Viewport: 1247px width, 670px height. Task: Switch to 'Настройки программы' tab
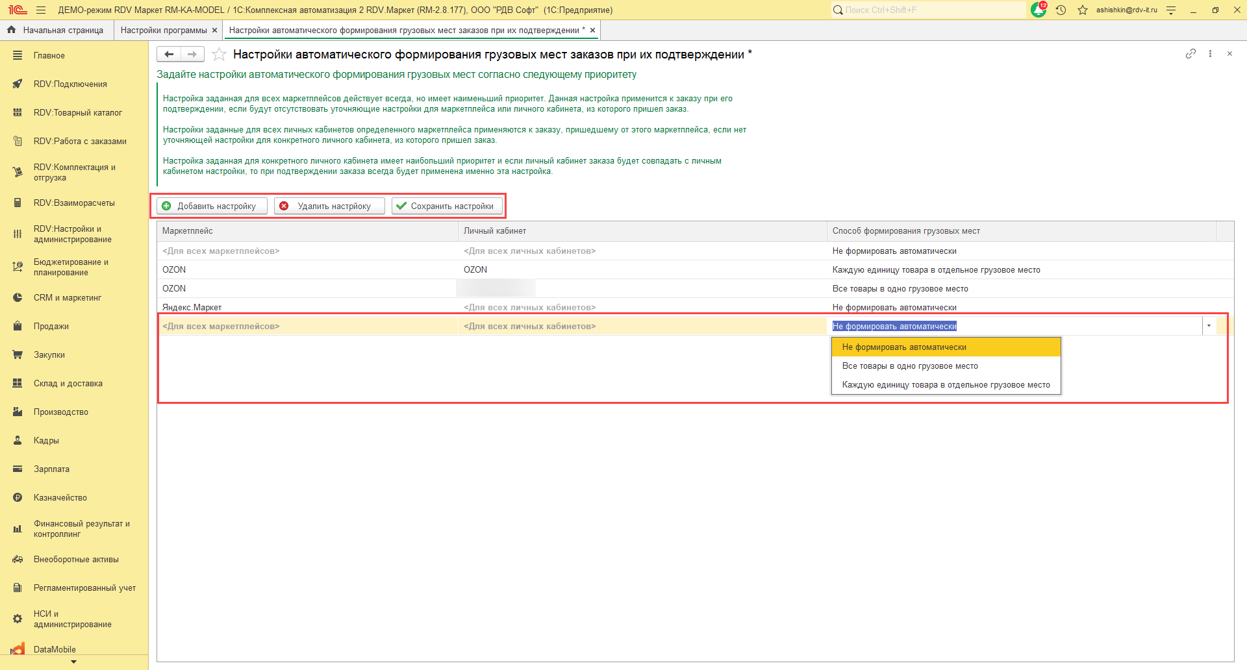point(164,31)
